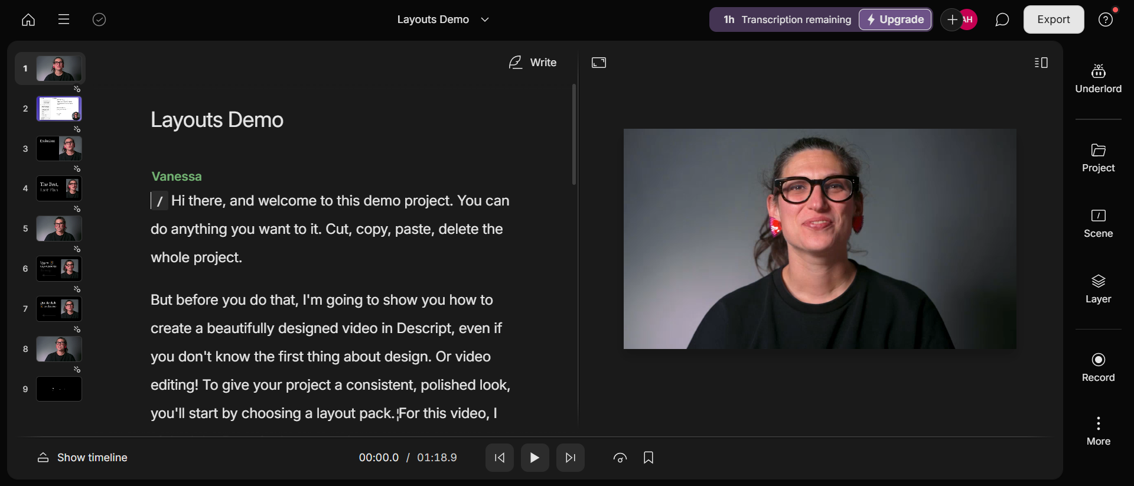1134x486 pixels.
Task: Open the Scene panel
Action: [1098, 224]
